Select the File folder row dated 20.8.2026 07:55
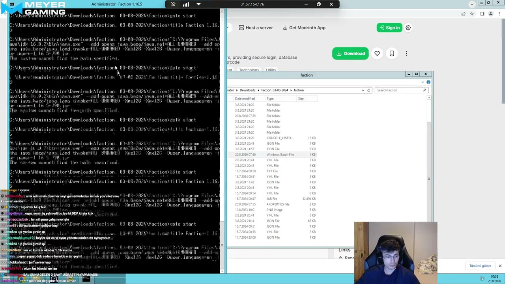This screenshot has height=284, width=505. click(272, 116)
